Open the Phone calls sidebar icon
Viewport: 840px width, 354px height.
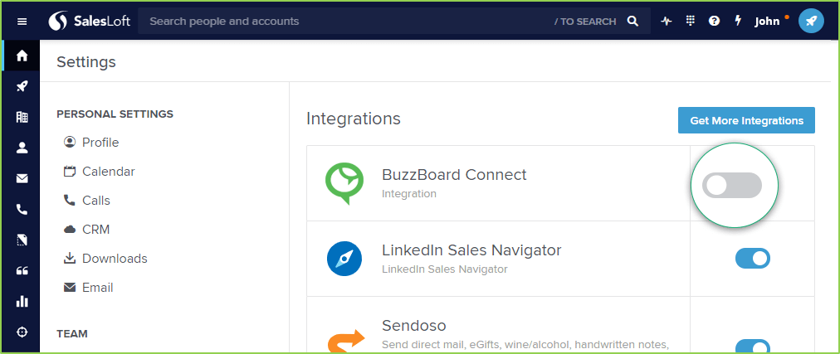point(22,210)
